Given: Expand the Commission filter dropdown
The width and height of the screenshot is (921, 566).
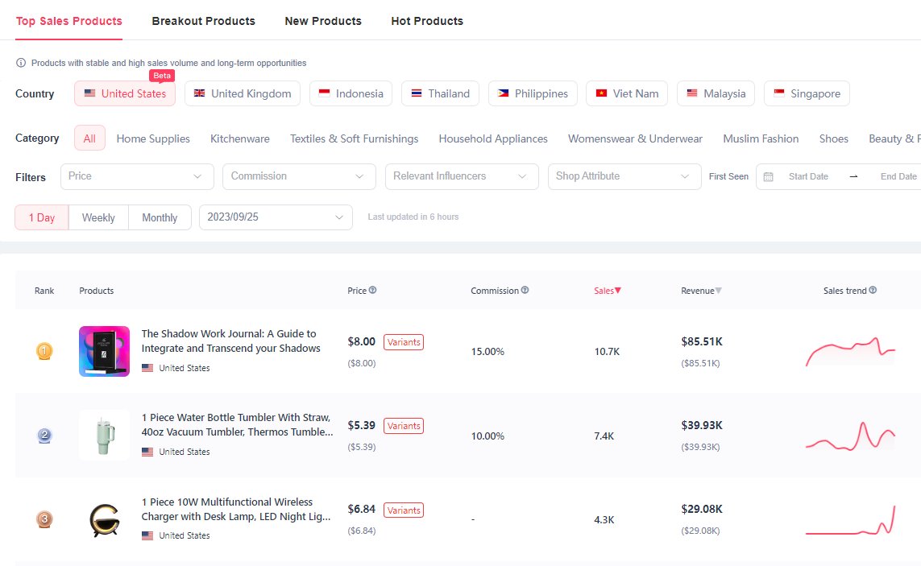Looking at the screenshot, I should [299, 176].
